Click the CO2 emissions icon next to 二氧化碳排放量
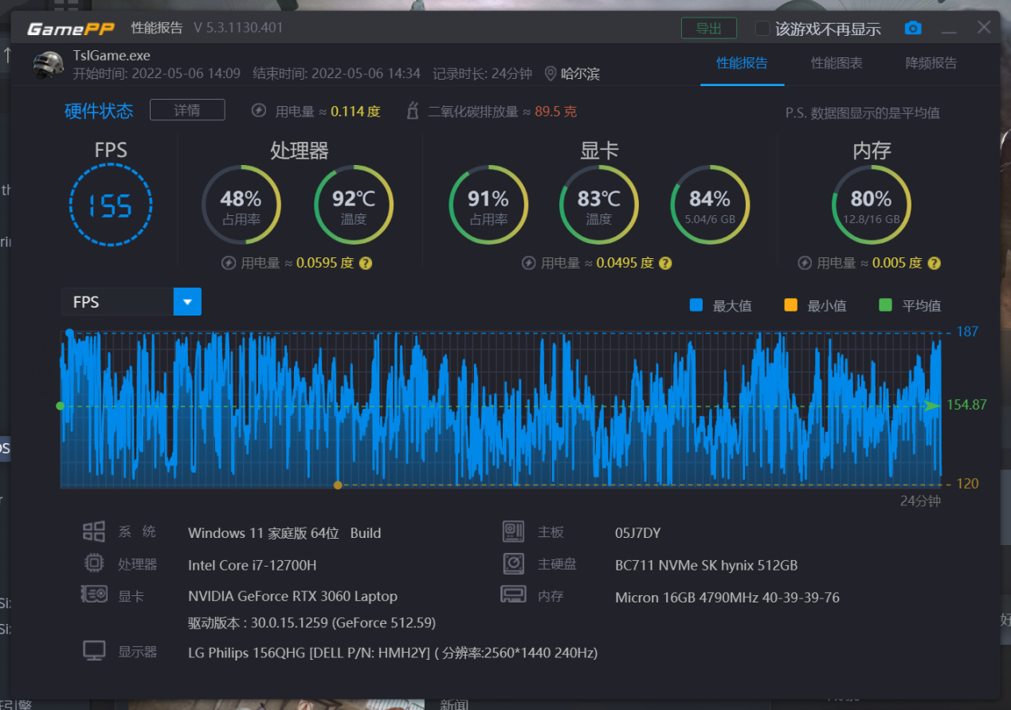Viewport: 1011px width, 710px height. click(412, 111)
